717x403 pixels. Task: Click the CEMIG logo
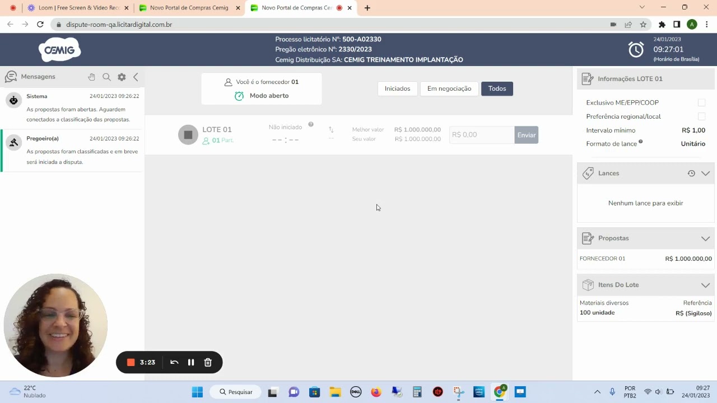(x=59, y=50)
